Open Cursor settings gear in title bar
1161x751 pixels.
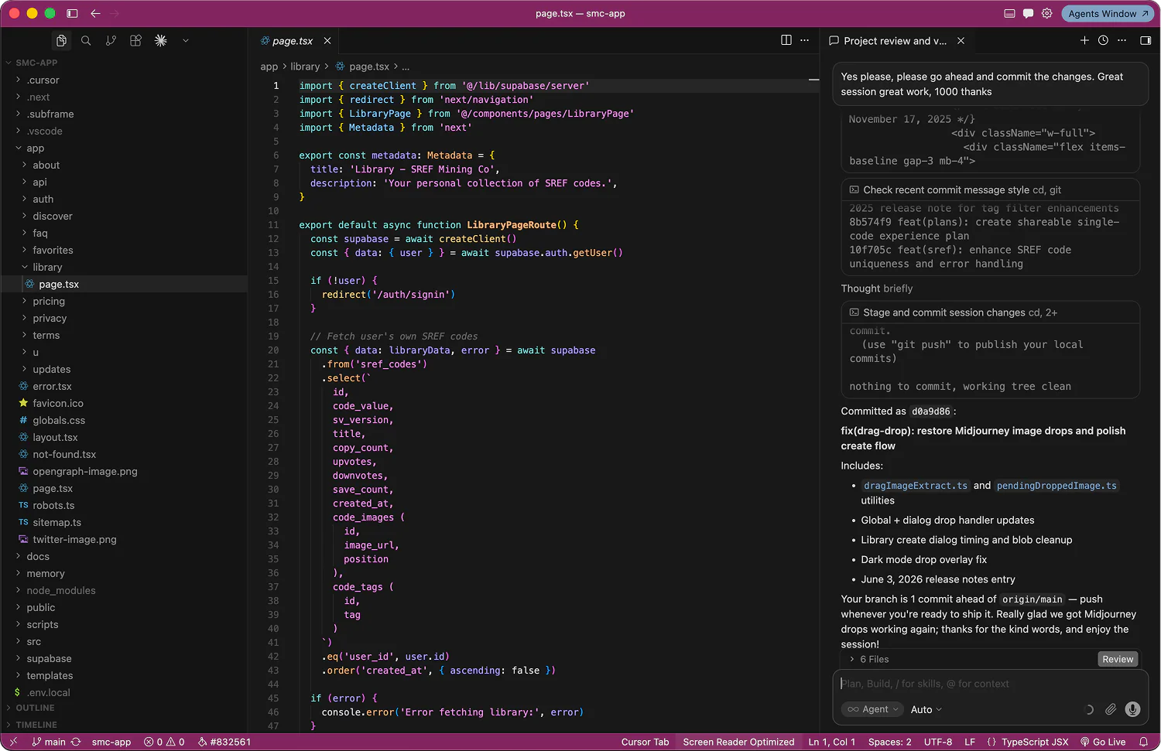(x=1046, y=13)
